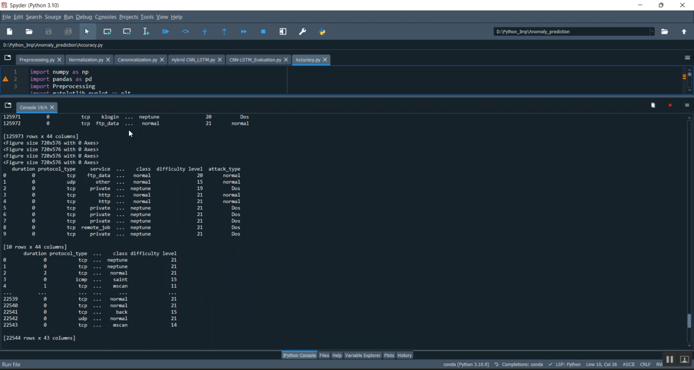Close the Hybrid CNN_LSTM.py tab

click(x=220, y=60)
